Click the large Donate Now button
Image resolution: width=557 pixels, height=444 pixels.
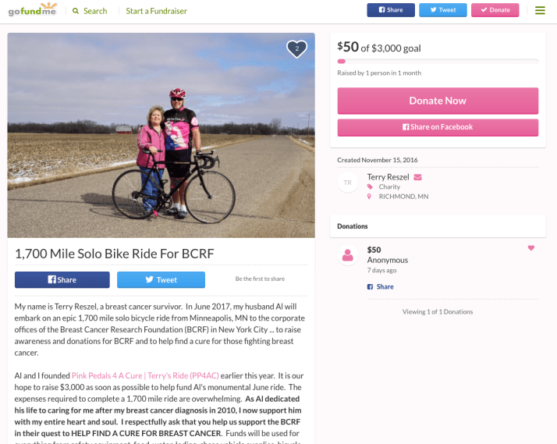tap(438, 101)
